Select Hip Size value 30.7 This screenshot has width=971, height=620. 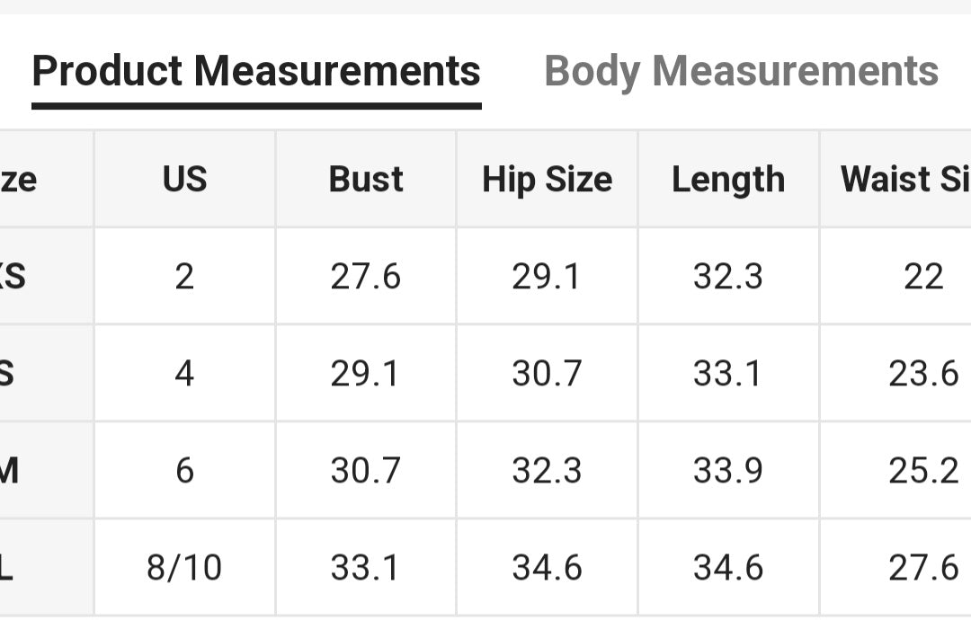(x=547, y=374)
